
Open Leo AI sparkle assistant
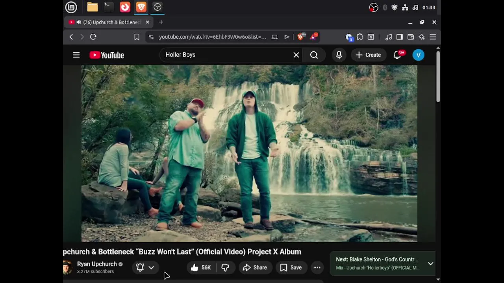422,37
